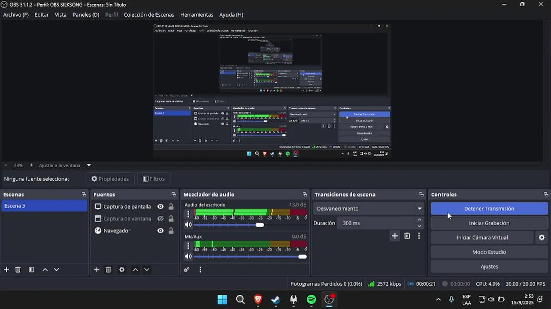The image size is (551, 309).
Task: Click the Filtros button
Action: point(154,179)
